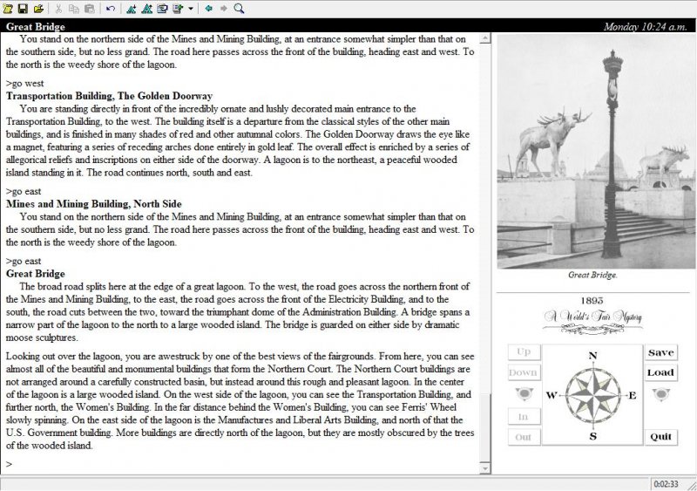Click the 'Monday 10:24 a.m.' time in the header
Screen dimensions: 697x491
pyautogui.click(x=645, y=27)
